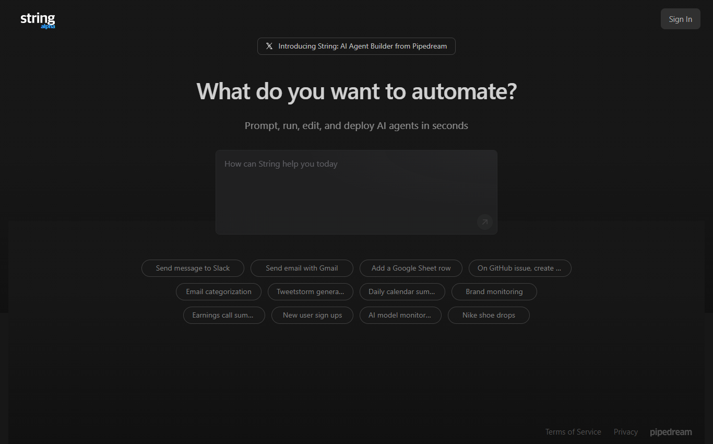Click the String alpha logo
Viewport: 713px width, 444px height.
[38, 20]
